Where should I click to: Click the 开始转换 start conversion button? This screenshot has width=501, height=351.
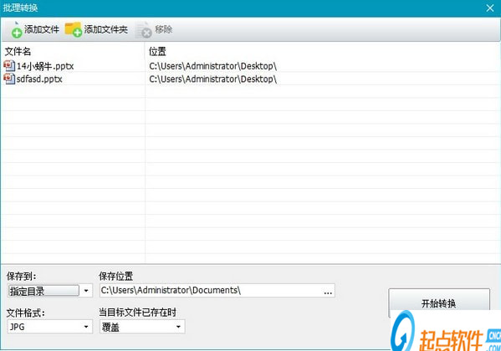click(439, 303)
